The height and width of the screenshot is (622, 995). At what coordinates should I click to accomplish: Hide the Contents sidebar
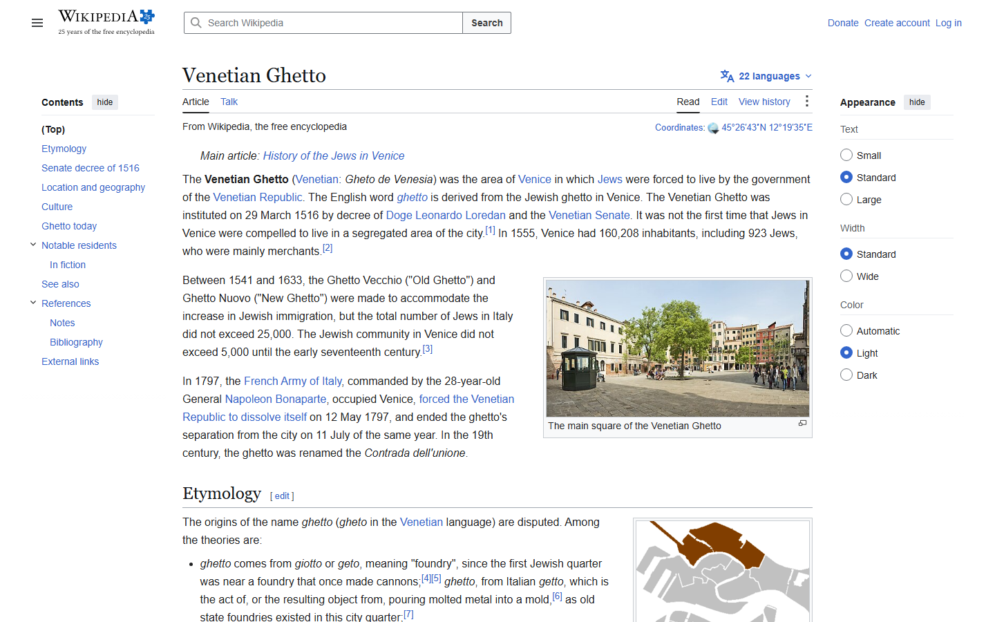point(105,102)
